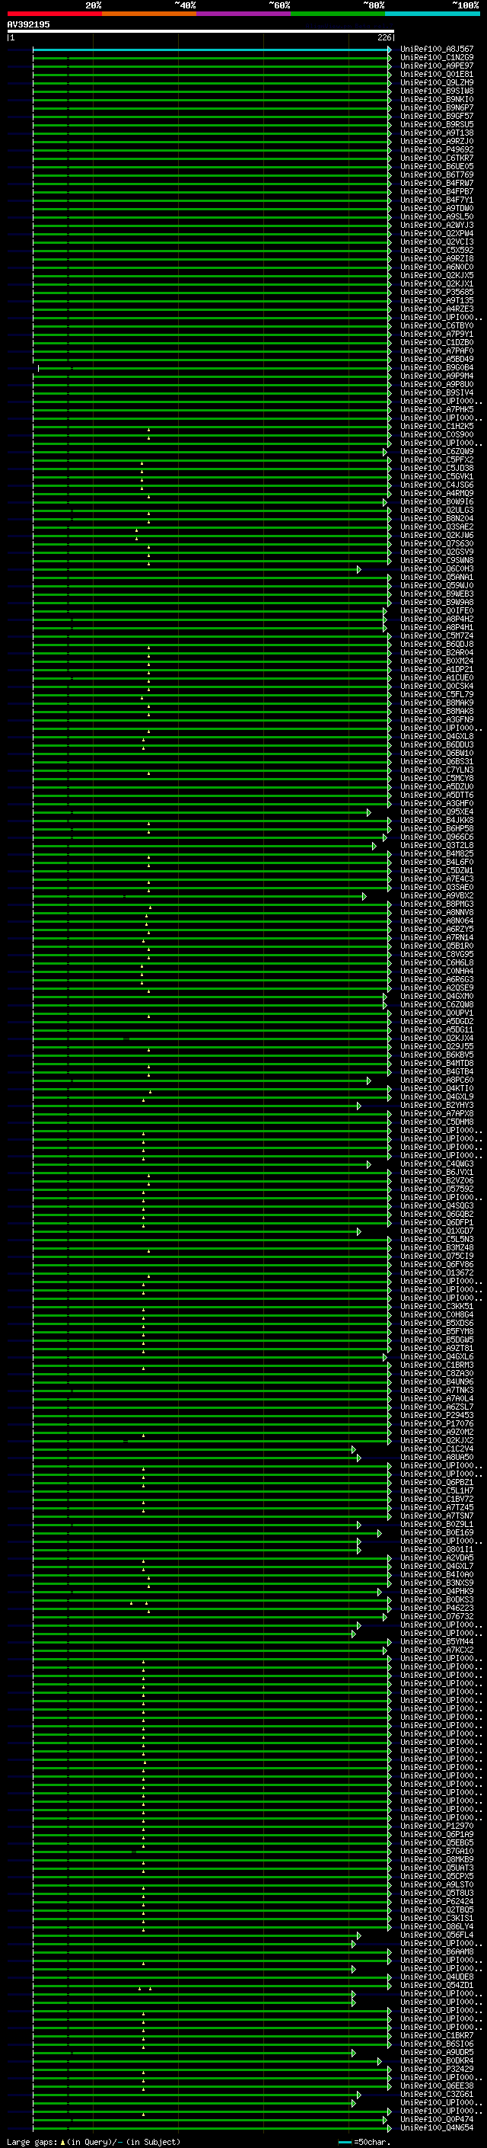487x2148 pixels.
Task: Click the white query sequence ruler bar
Action: pos(201,32)
